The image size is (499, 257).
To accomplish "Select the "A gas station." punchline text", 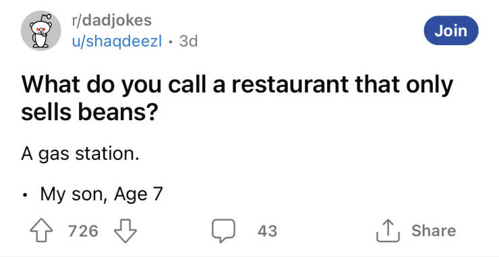I will tap(80, 154).
